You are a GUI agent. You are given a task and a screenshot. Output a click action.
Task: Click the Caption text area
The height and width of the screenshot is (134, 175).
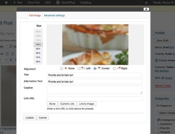[x=94, y=90]
